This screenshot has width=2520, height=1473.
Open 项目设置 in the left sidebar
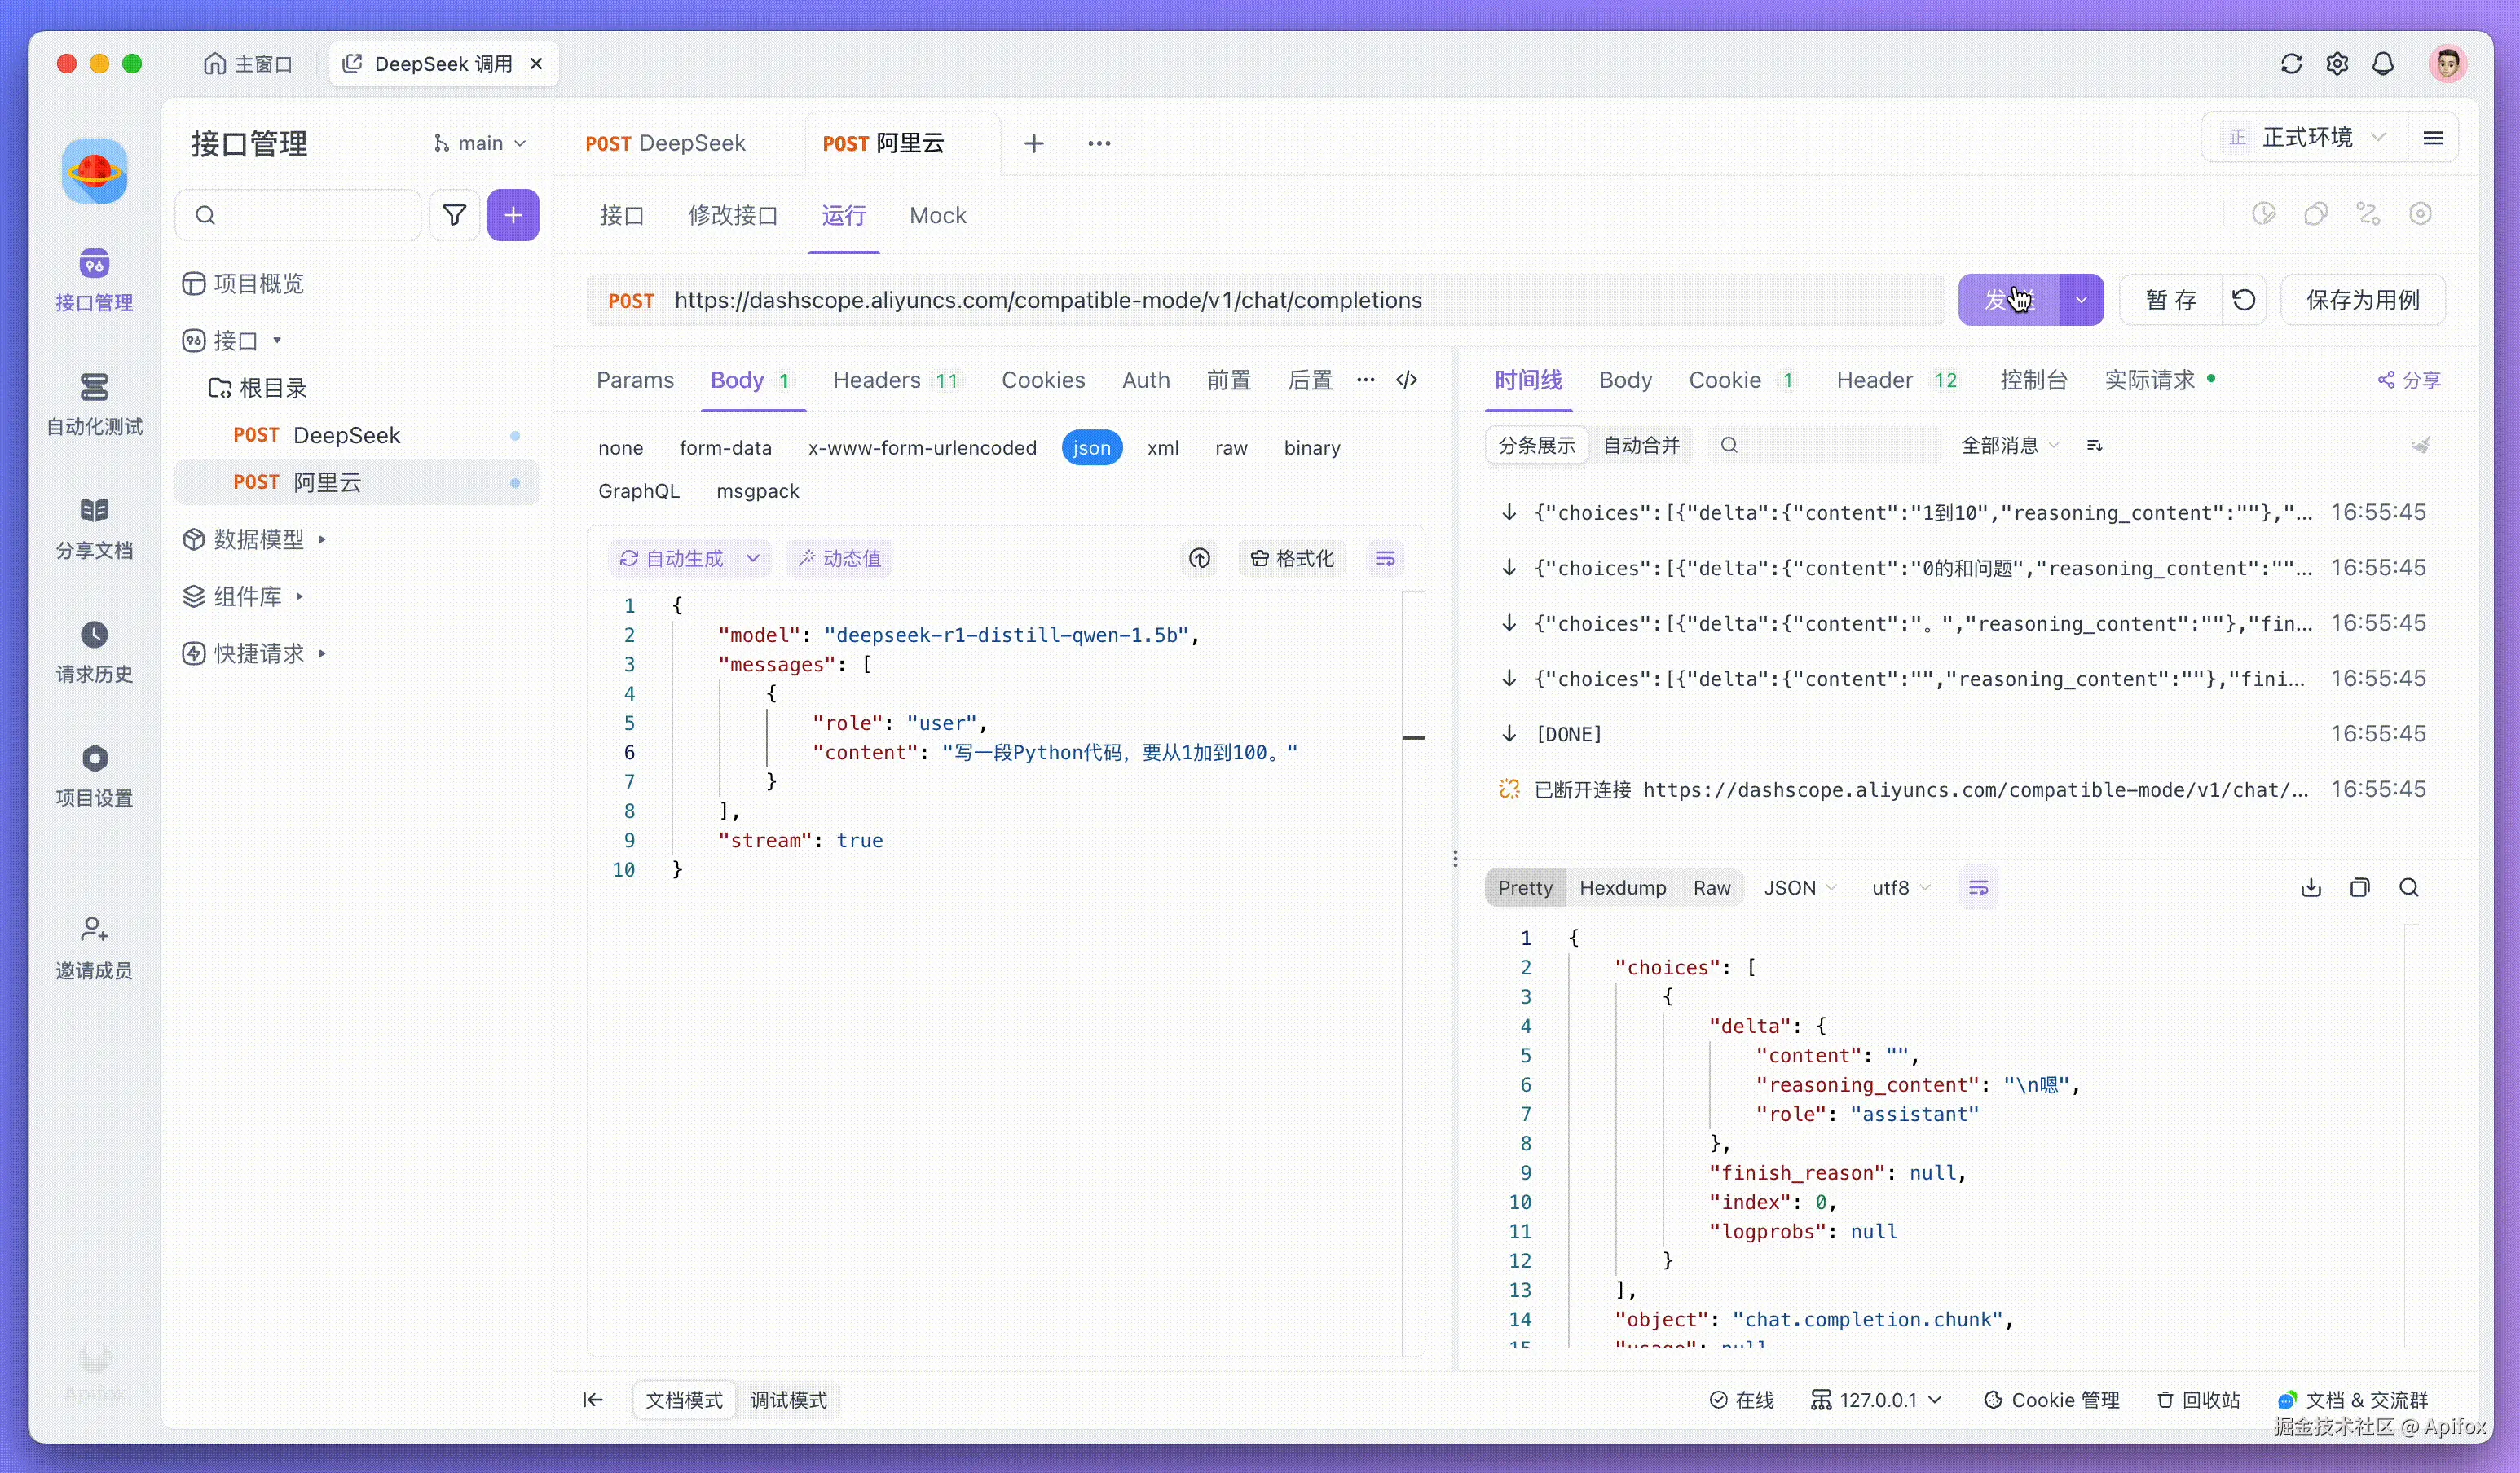click(94, 776)
